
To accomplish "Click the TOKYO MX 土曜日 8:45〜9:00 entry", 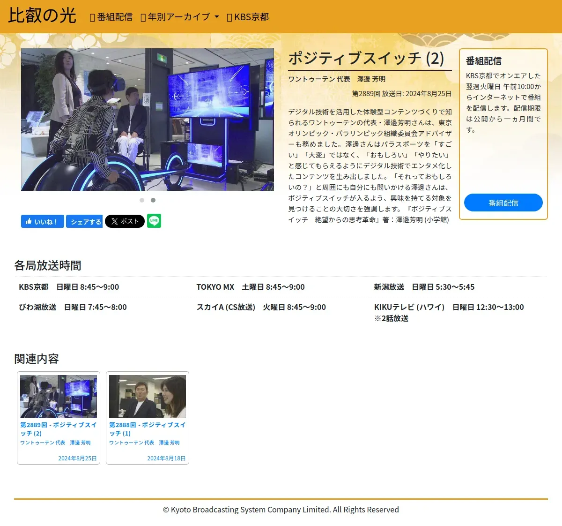I will (251, 287).
